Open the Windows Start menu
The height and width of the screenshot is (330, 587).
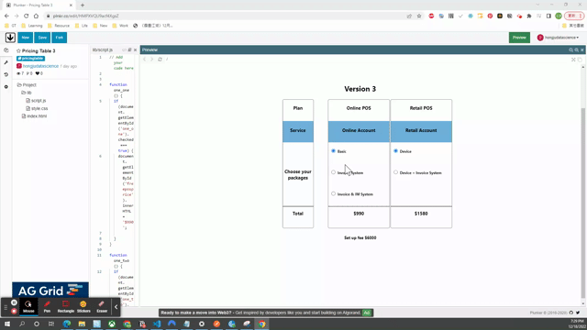click(x=7, y=324)
